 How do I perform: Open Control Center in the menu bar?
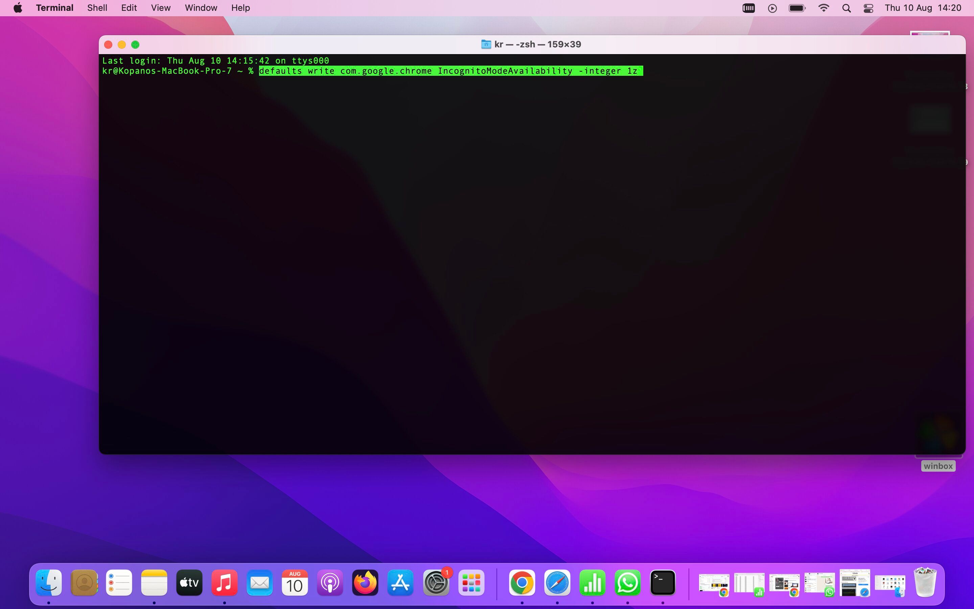tap(868, 8)
